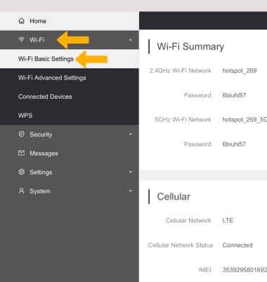This screenshot has height=282, width=267.
Task: Click the Wi-Fi signal icon in sidebar
Action: tap(21, 39)
